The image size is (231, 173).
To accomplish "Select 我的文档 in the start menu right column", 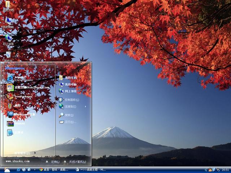I will 70,77.
